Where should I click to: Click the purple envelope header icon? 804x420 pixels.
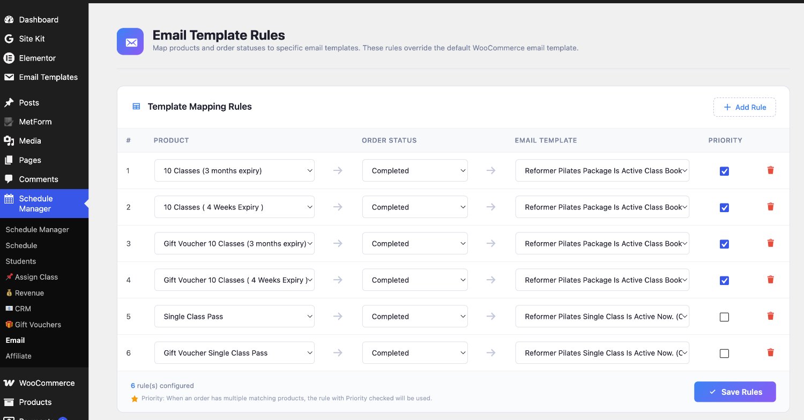(130, 41)
